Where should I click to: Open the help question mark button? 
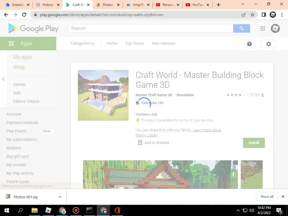tap(249, 44)
